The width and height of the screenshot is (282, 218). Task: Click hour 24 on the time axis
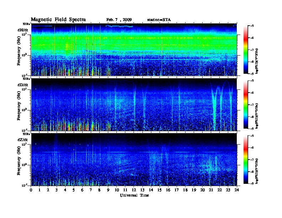[x=237, y=190]
